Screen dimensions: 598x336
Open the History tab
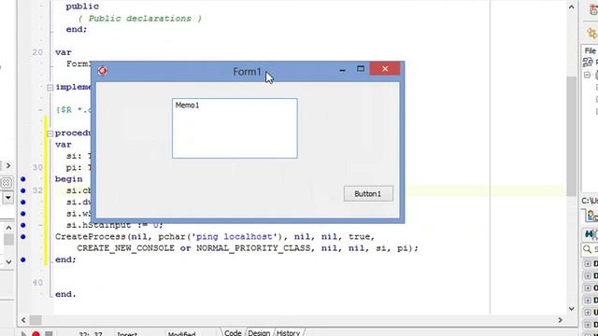pos(288,332)
